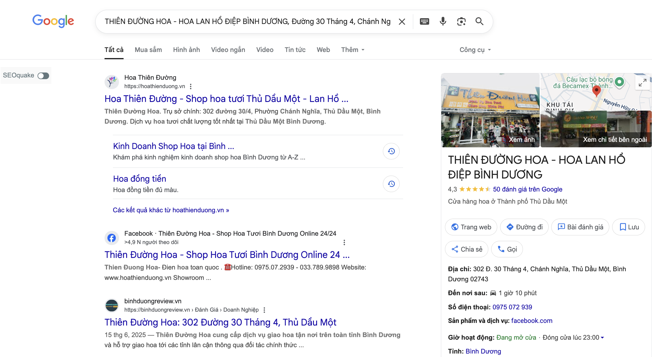Viewport: 652px width, 357px height.
Task: Open options menu for hoathienduong.vn result
Action: tap(191, 86)
